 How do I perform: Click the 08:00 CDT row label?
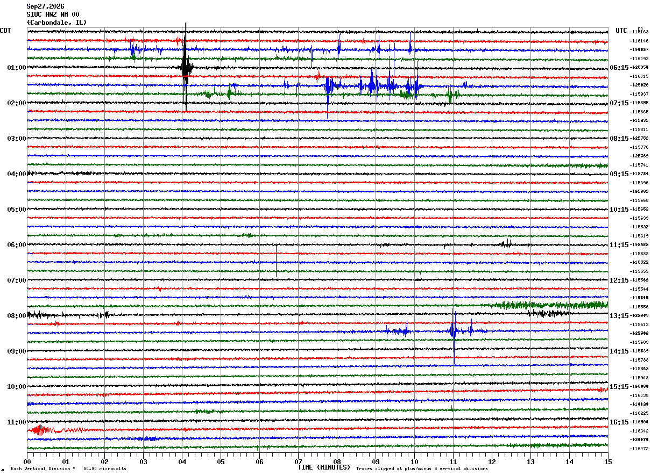[16, 316]
